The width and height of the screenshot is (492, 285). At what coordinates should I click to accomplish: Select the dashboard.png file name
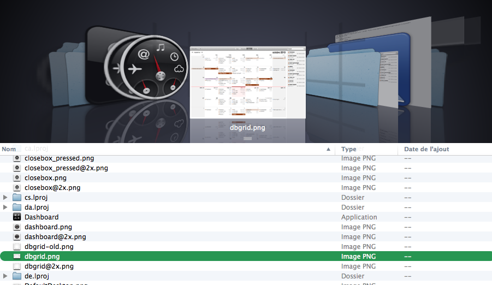click(x=48, y=227)
